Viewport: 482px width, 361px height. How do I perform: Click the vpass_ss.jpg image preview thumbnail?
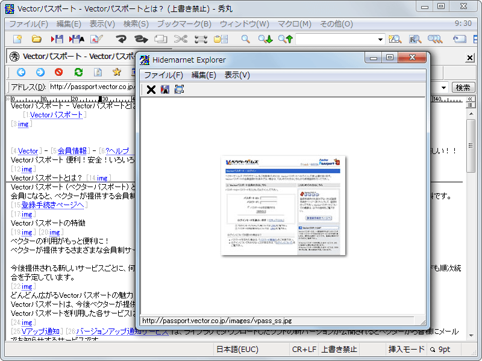(x=283, y=205)
